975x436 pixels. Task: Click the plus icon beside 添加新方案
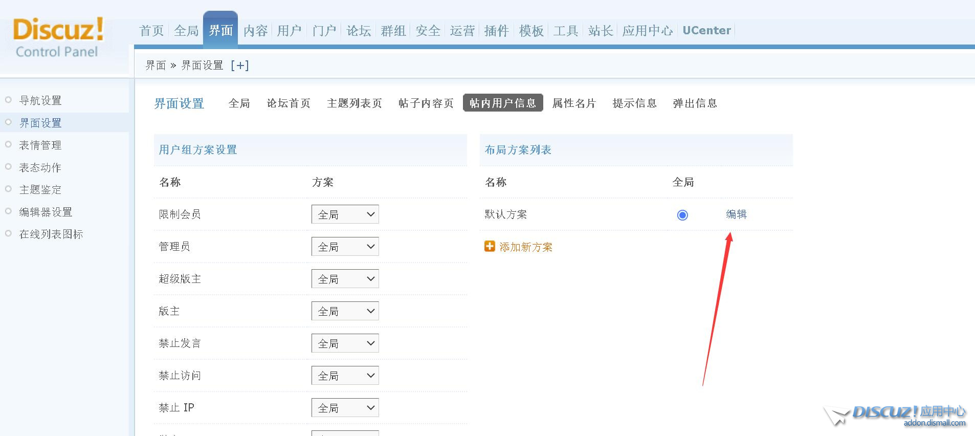(490, 247)
